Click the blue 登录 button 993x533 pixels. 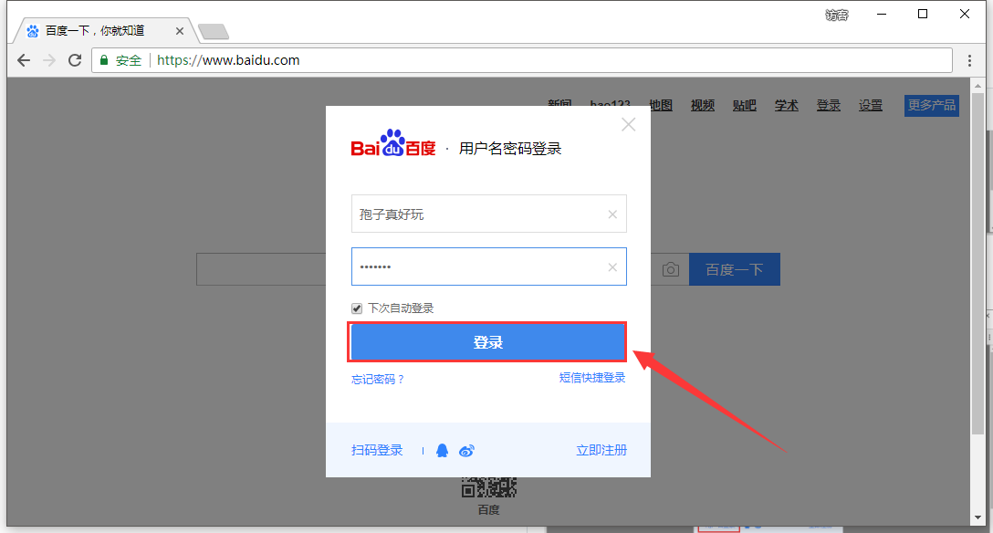tap(488, 342)
